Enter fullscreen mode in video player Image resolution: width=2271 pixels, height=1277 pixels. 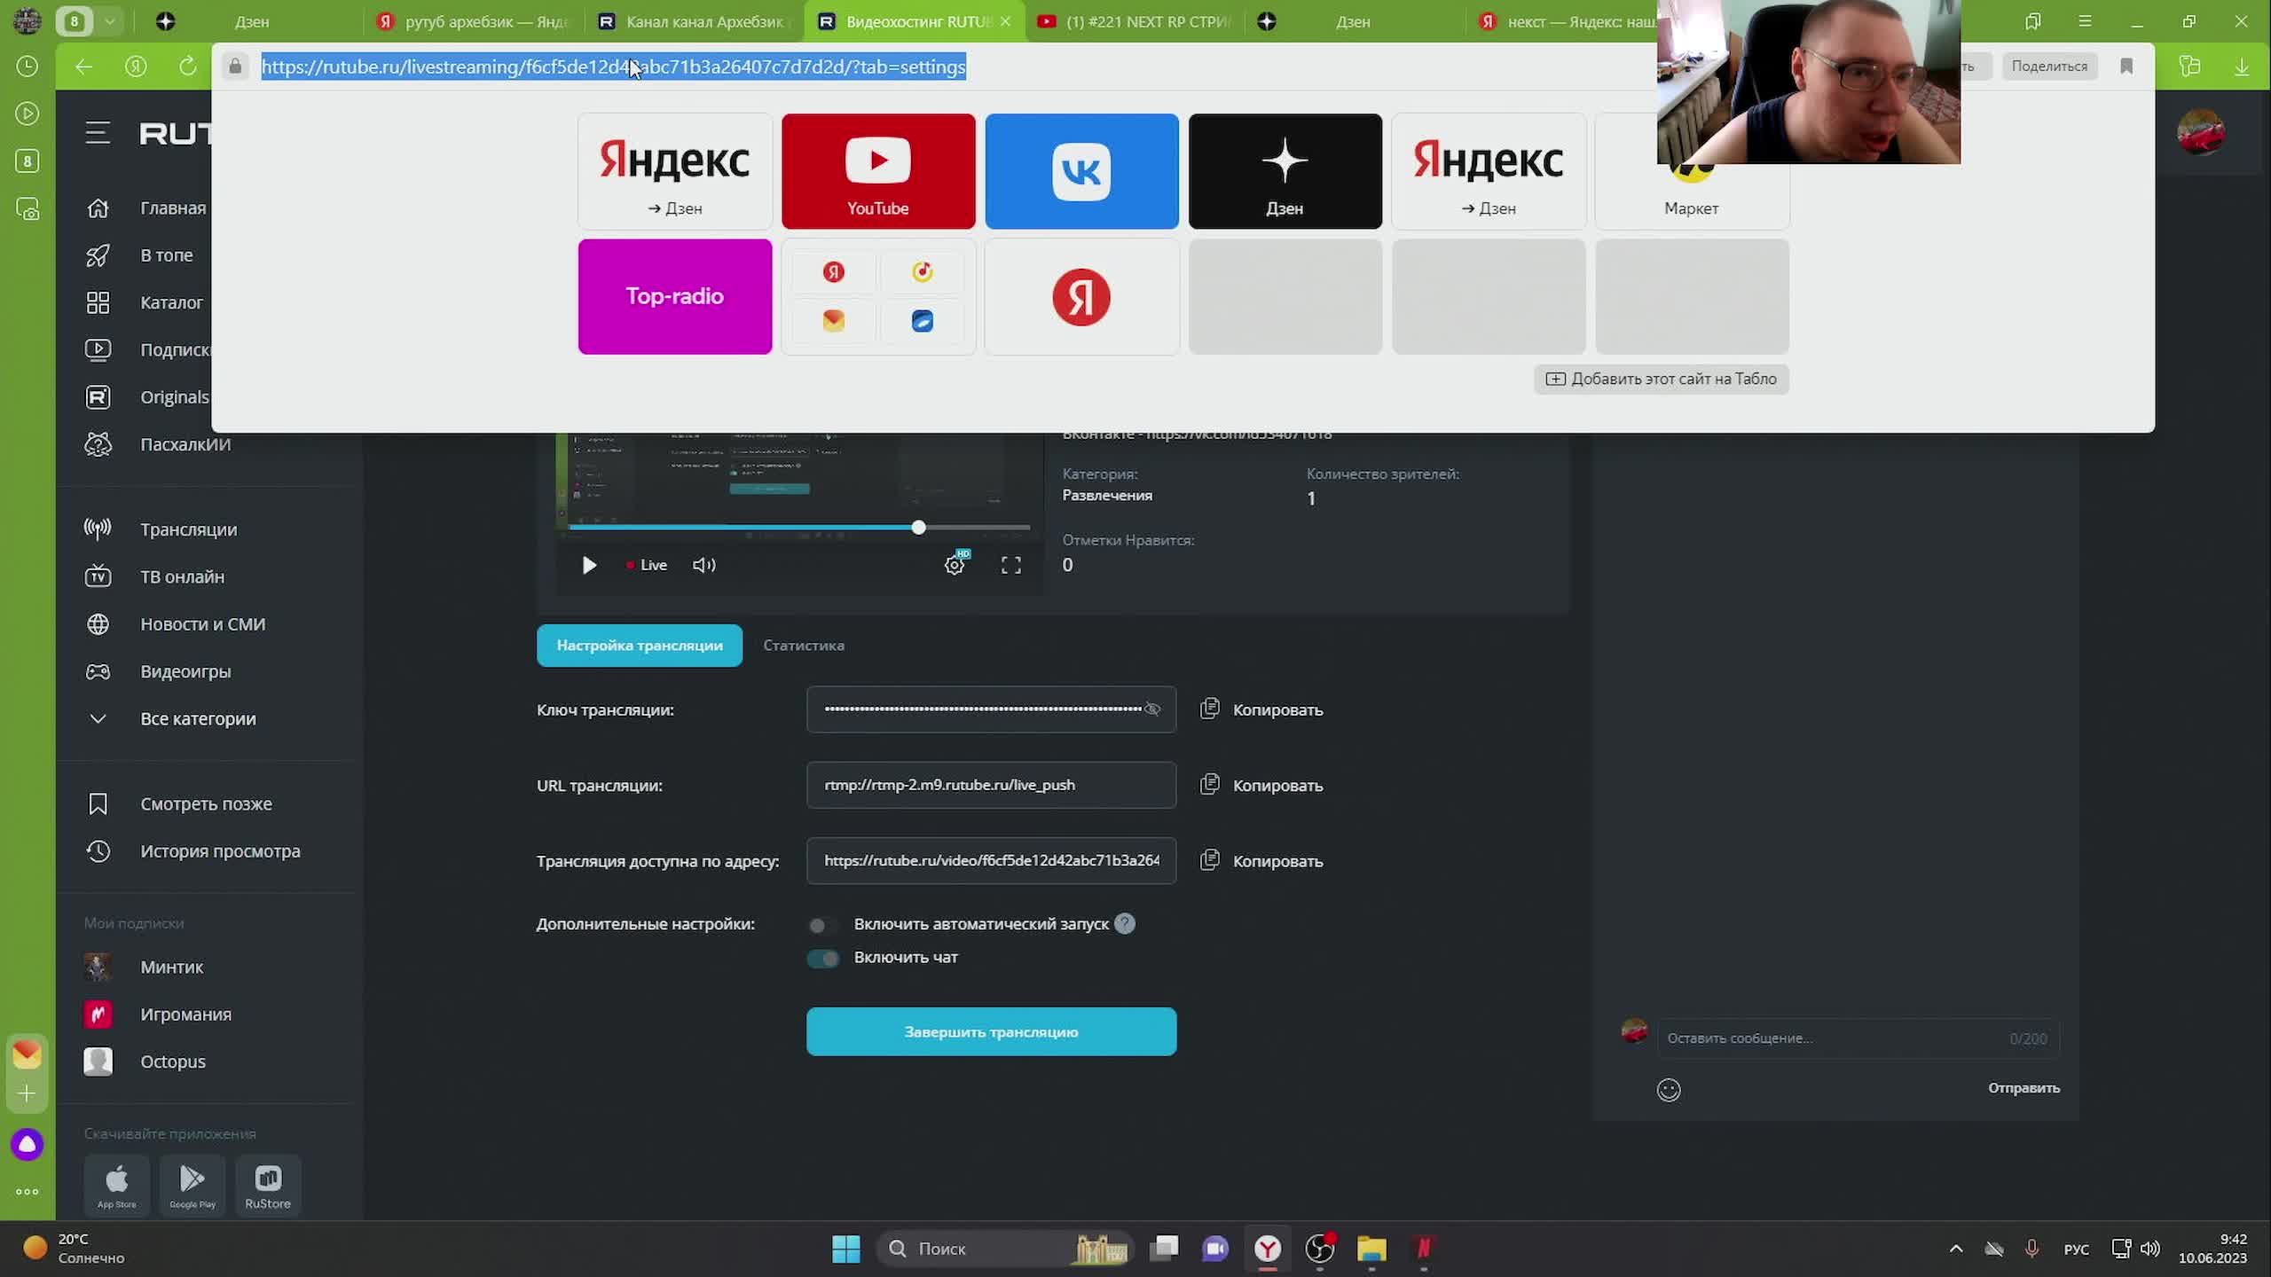pos(1010,565)
